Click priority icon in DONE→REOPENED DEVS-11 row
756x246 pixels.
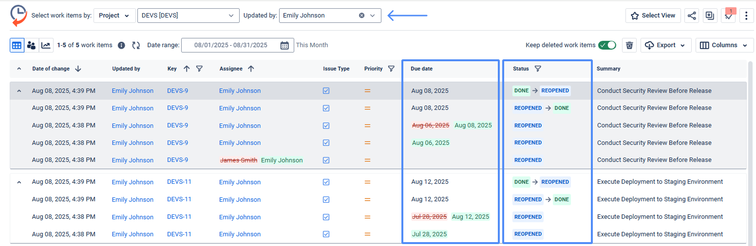point(367,182)
